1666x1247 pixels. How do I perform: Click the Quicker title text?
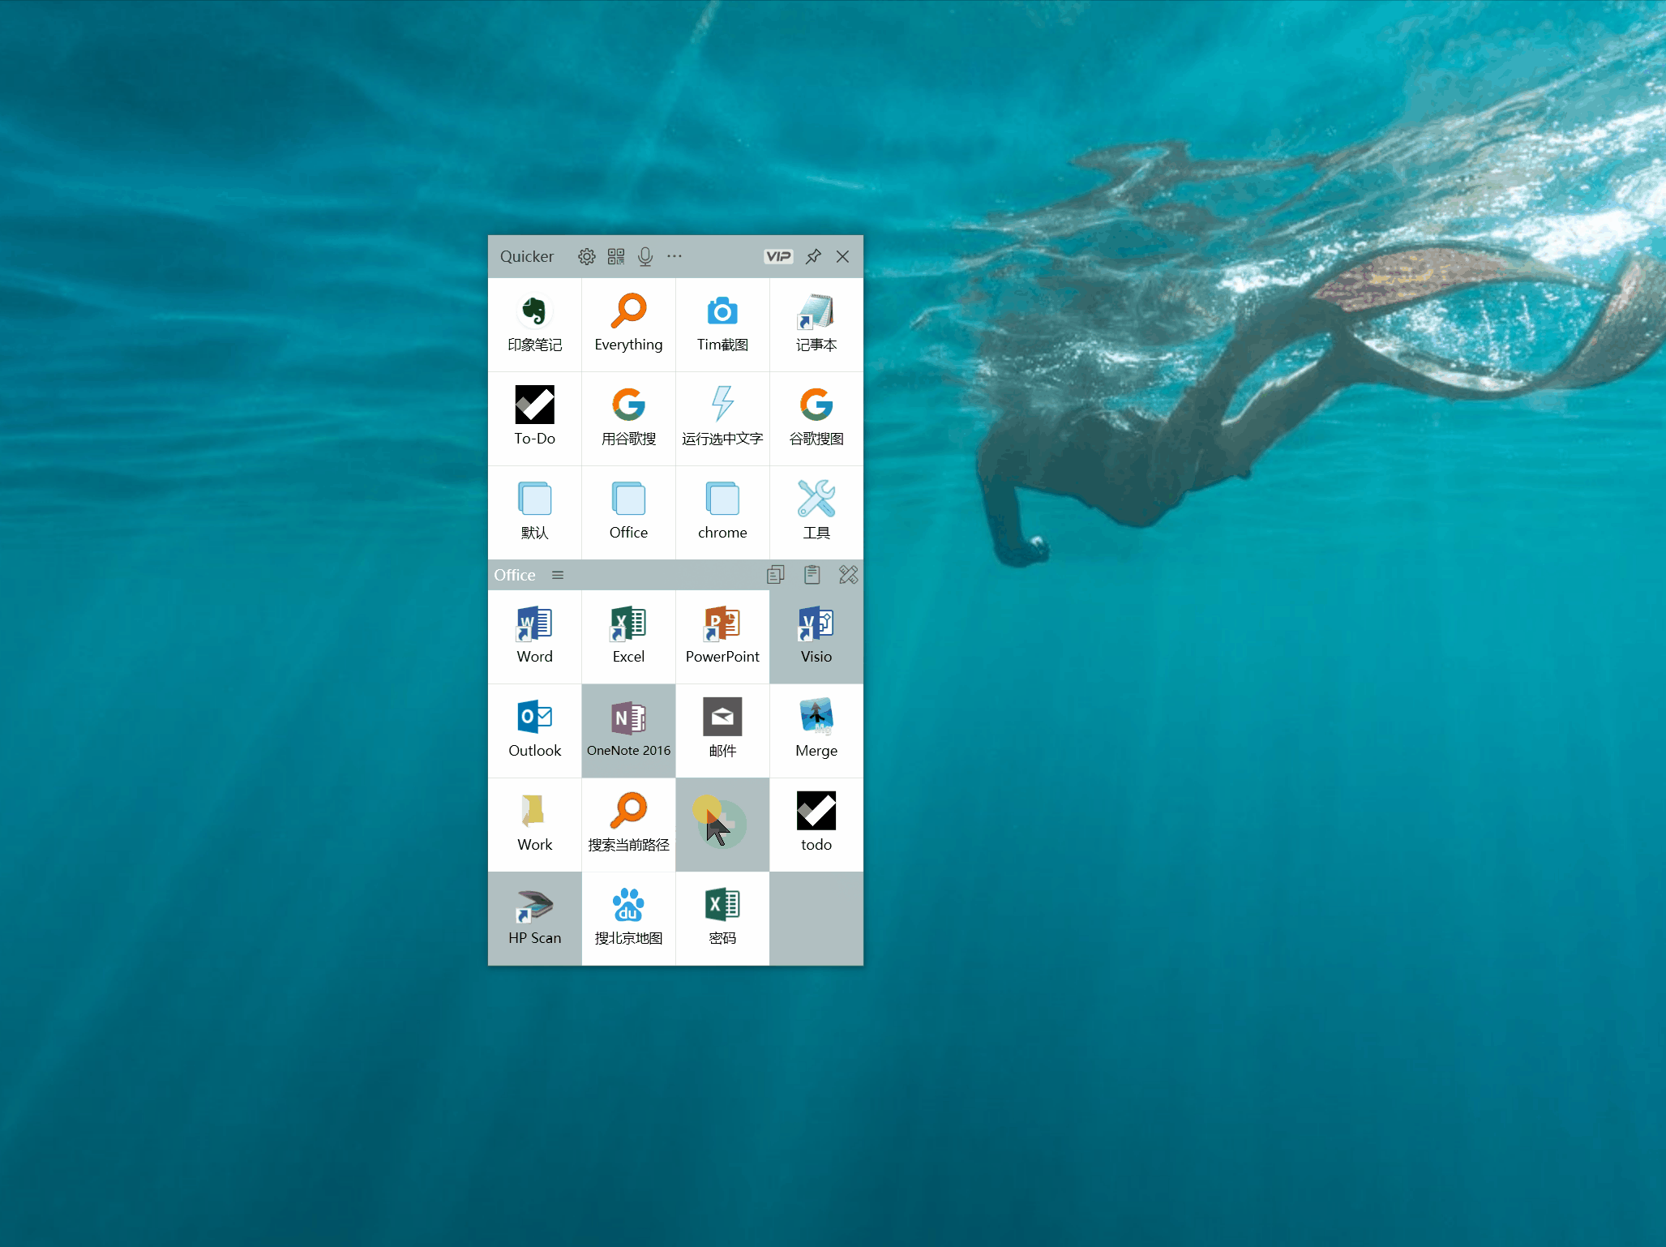click(x=527, y=256)
